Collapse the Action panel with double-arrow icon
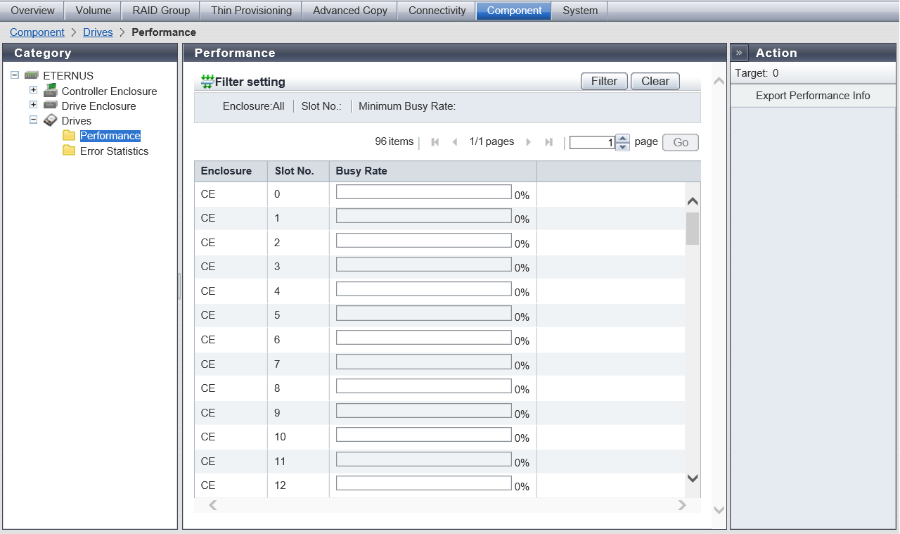Viewport: 900px width, 534px height. coord(739,53)
